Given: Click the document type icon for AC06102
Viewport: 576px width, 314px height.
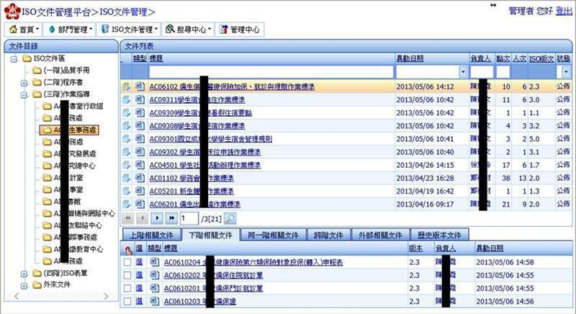Looking at the screenshot, I should click(x=140, y=86).
